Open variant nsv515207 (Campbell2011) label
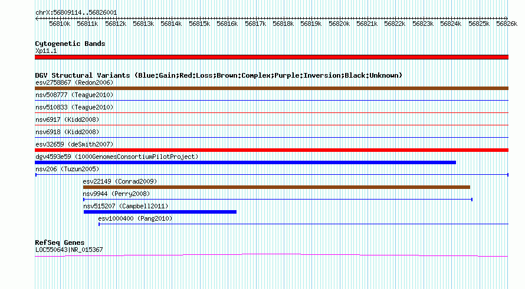The image size is (525, 289). 126,206
